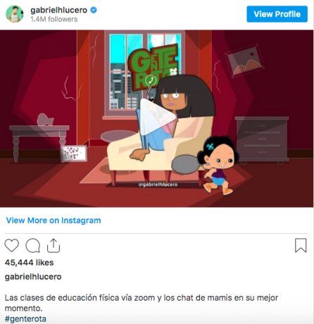314x324 pixels.
Task: Open gabrielhlucero's profile avatar picture
Action: coord(15,14)
